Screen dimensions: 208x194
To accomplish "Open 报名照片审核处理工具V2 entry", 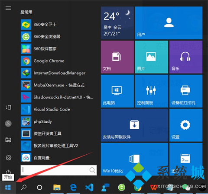I will tap(58, 146).
